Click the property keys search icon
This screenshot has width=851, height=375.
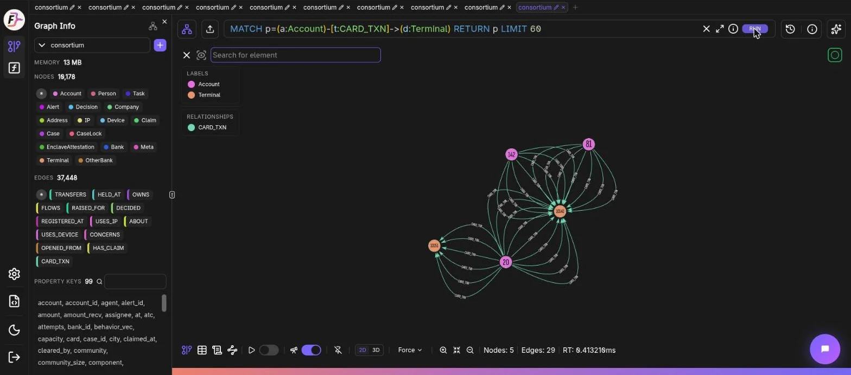coord(99,282)
